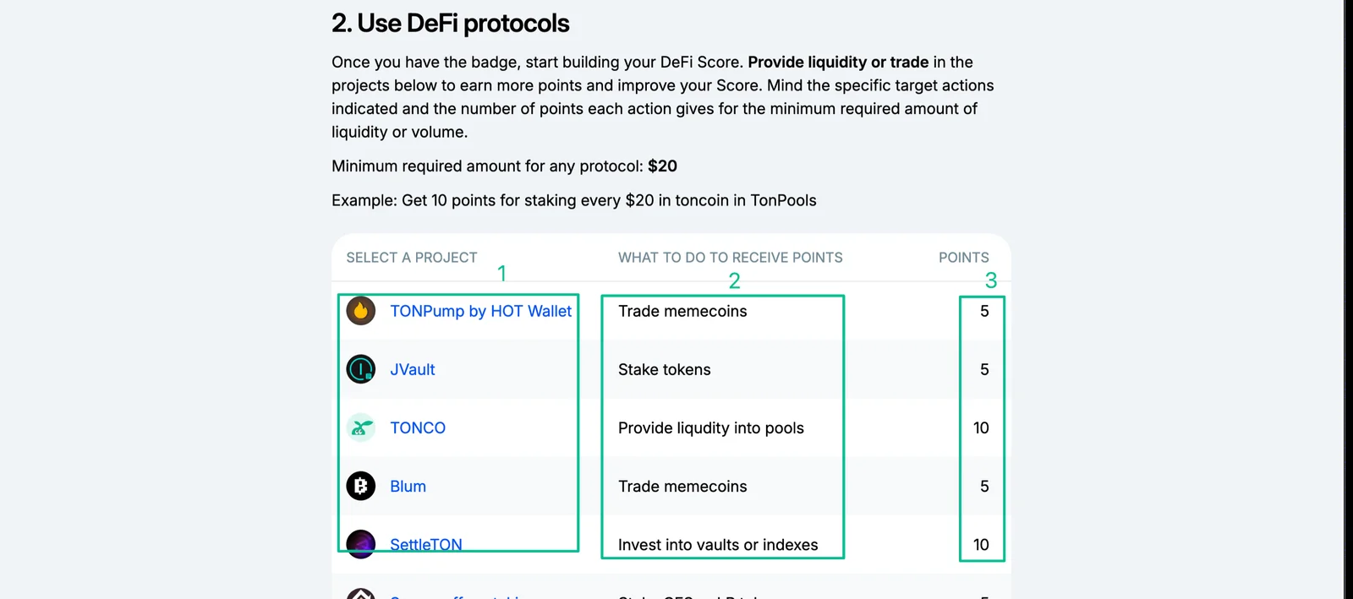Click the WHAT TO DO TO RECEIVE POINTS header
The height and width of the screenshot is (599, 1353).
click(x=731, y=258)
